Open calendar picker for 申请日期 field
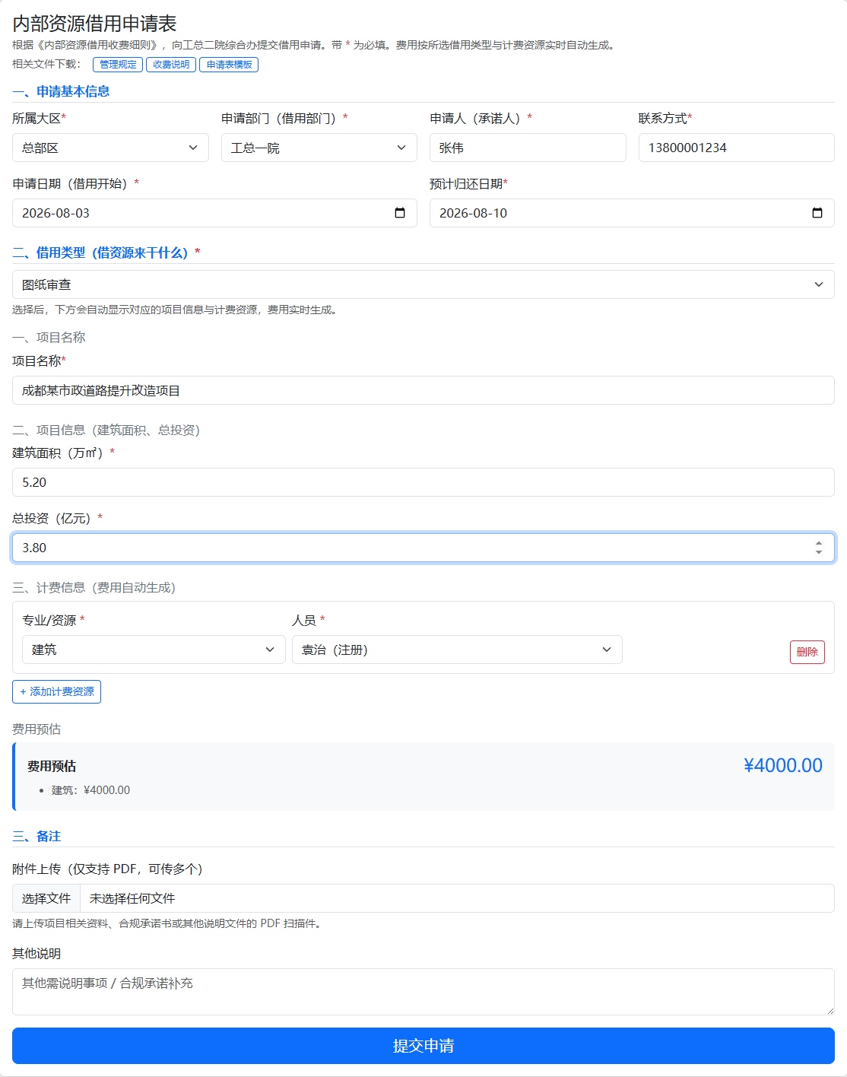The width and height of the screenshot is (847, 1077). click(x=400, y=213)
